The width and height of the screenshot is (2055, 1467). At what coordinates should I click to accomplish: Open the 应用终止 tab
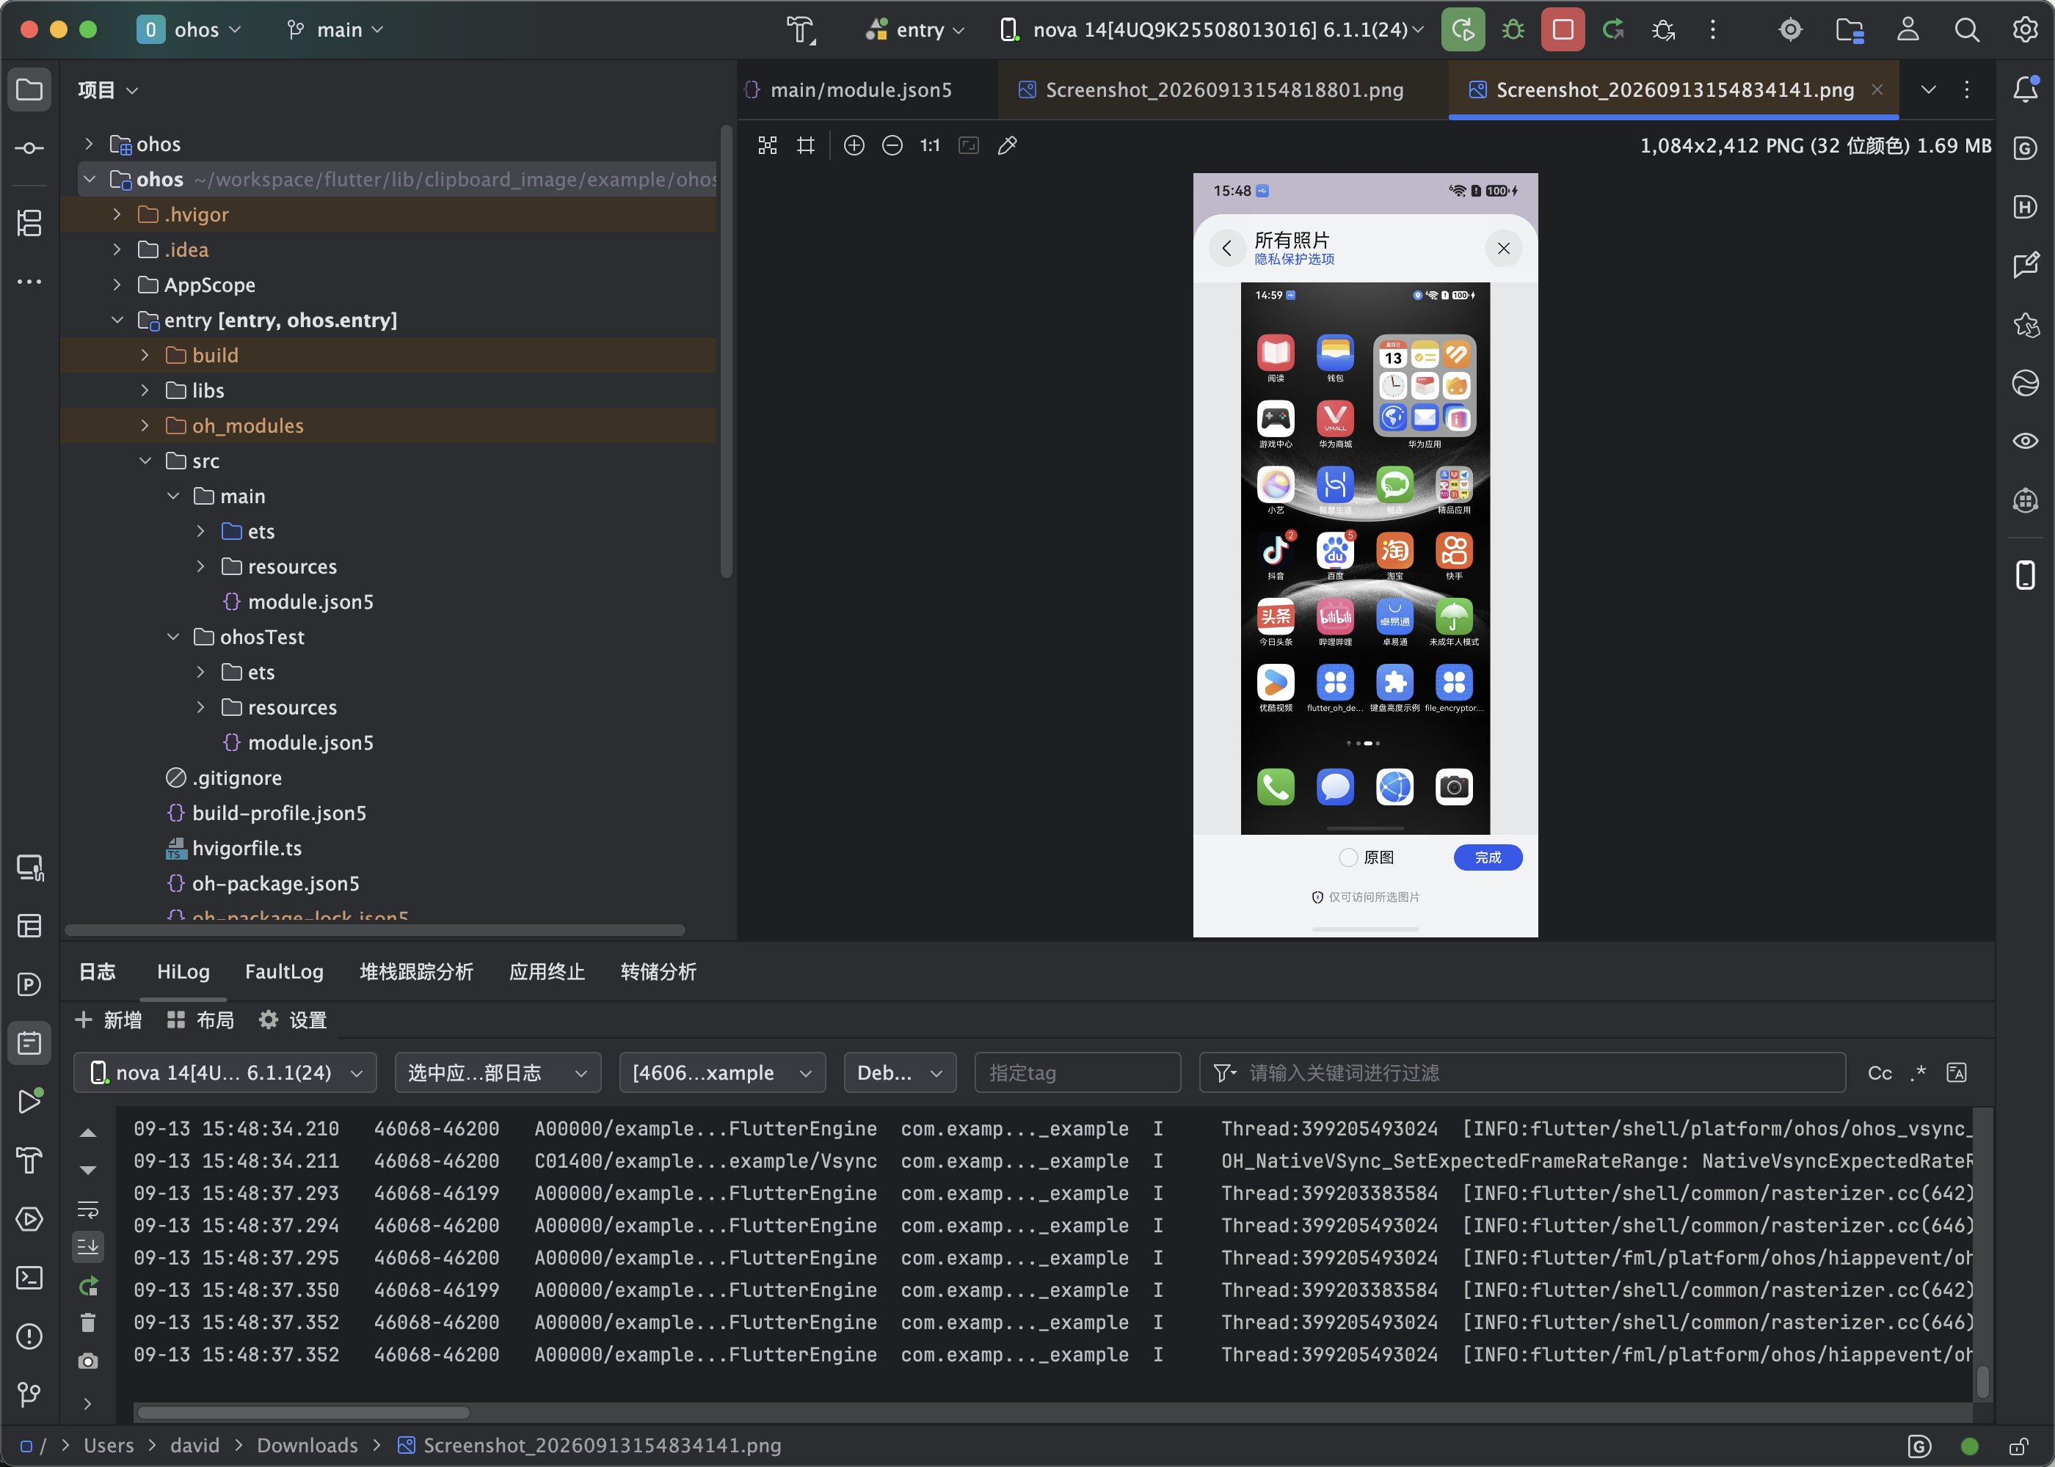coord(547,972)
